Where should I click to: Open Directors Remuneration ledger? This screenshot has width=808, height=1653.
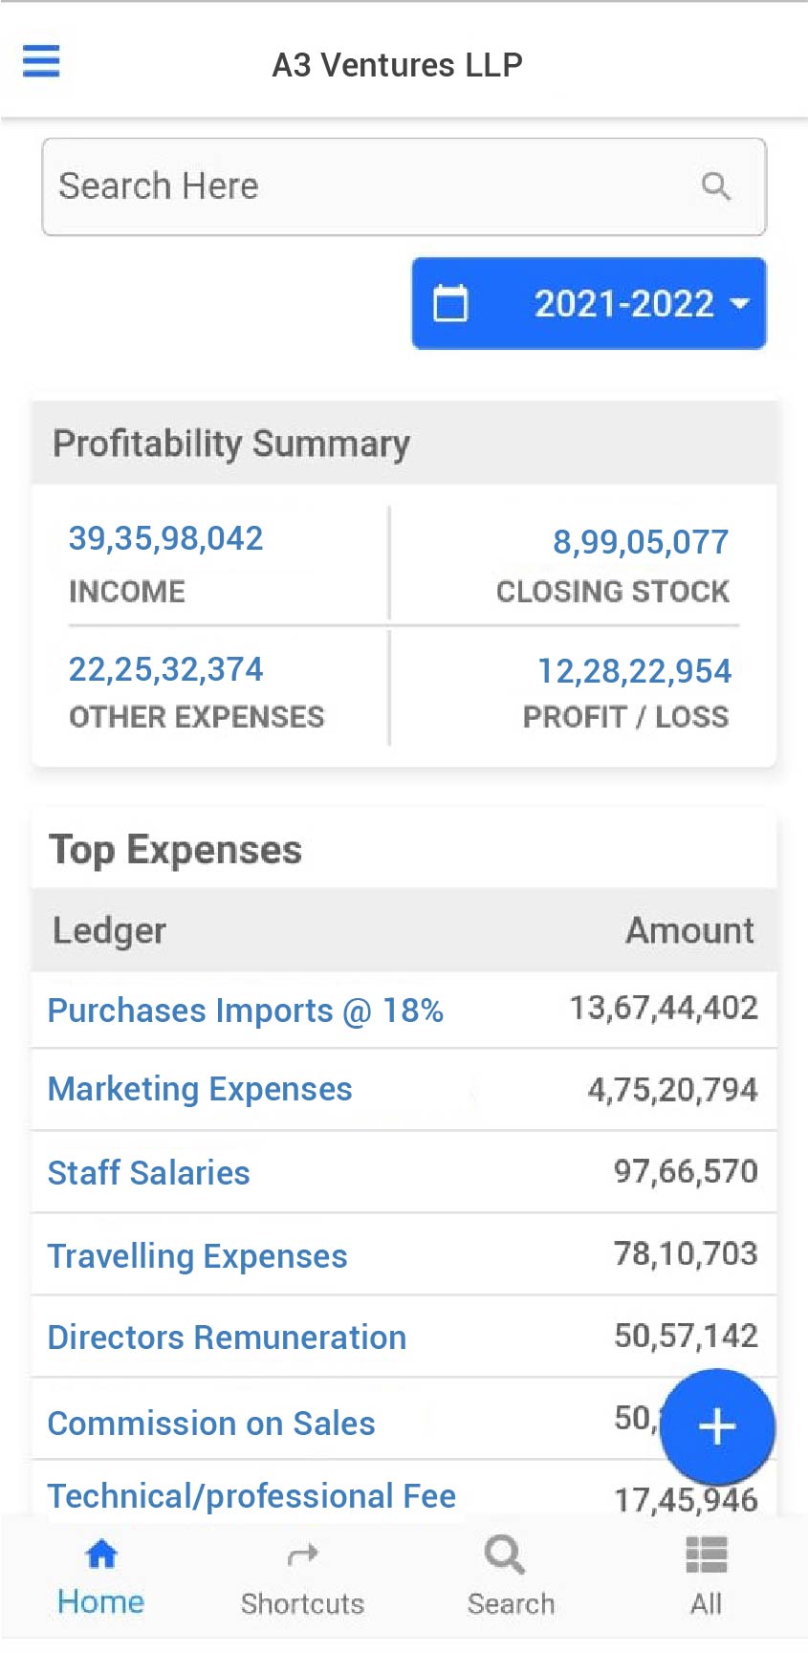227,1338
